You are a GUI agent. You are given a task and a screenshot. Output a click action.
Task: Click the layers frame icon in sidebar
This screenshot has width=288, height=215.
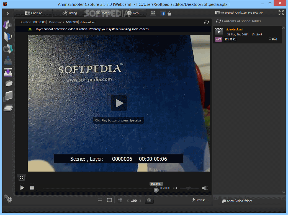pos(8,96)
